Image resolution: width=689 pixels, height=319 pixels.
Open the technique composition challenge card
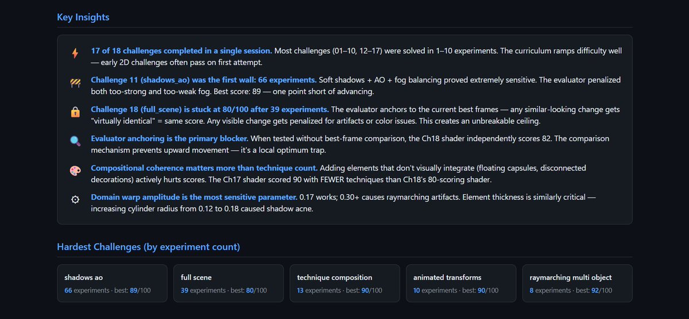pyautogui.click(x=344, y=283)
